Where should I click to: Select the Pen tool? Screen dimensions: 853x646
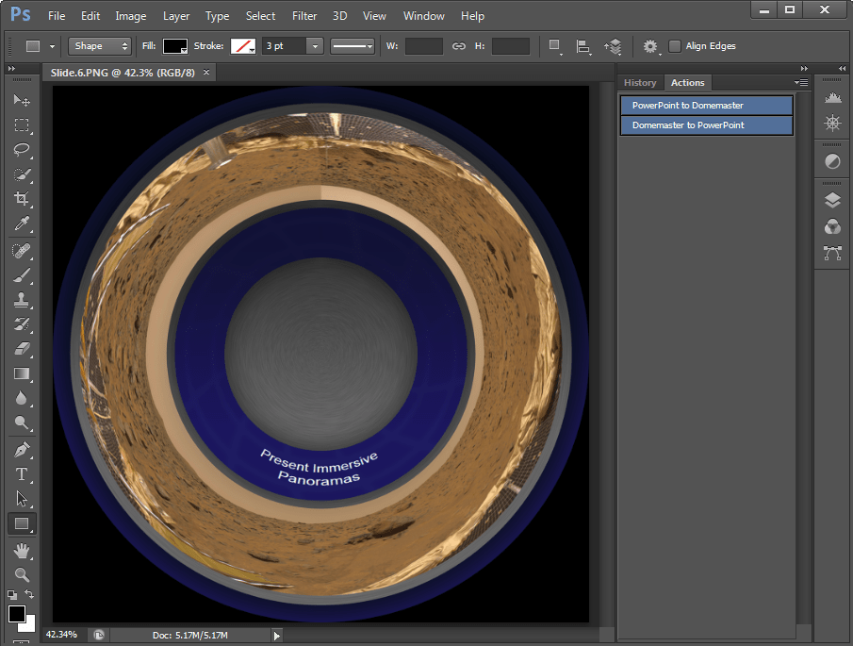pyautogui.click(x=22, y=449)
